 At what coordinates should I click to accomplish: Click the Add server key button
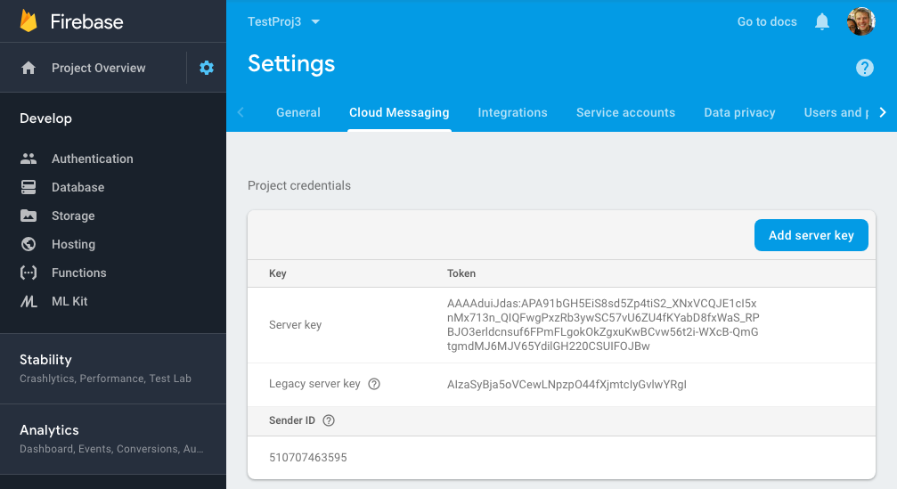point(811,235)
